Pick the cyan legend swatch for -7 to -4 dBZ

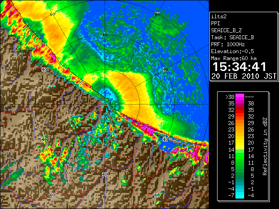[240, 195]
